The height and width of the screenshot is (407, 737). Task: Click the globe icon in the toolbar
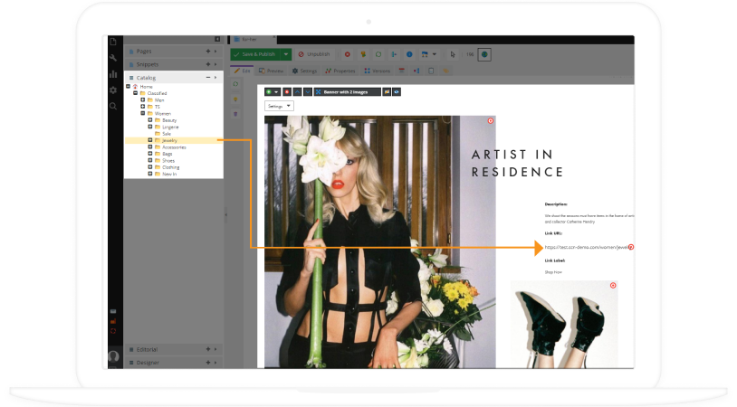pyautogui.click(x=484, y=54)
